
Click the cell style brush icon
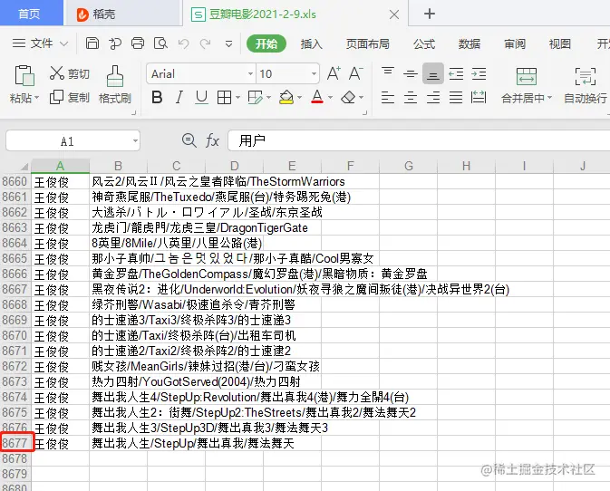[x=256, y=97]
